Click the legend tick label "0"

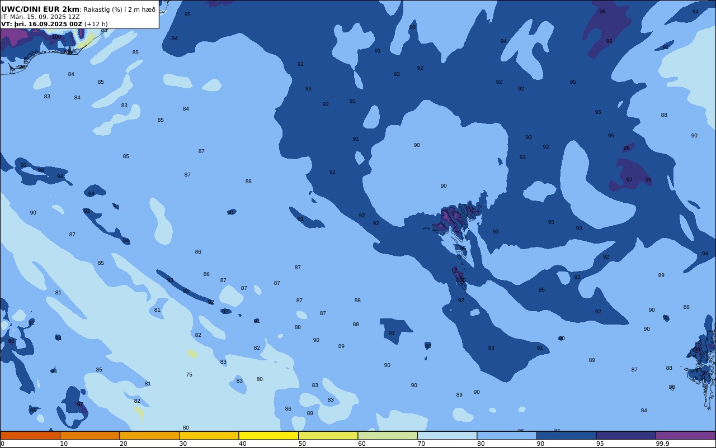point(2,444)
